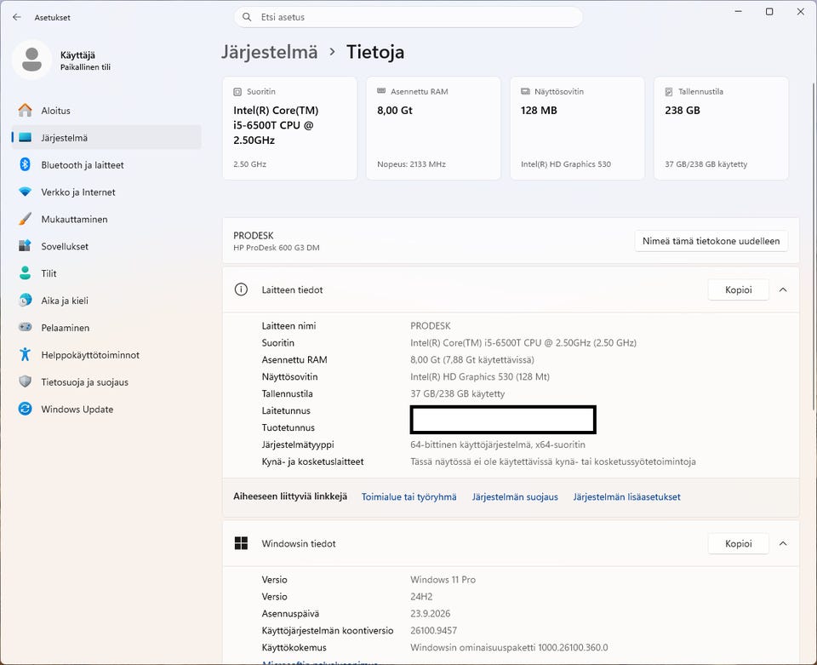Open Järjestelmän suojaus link

click(515, 496)
